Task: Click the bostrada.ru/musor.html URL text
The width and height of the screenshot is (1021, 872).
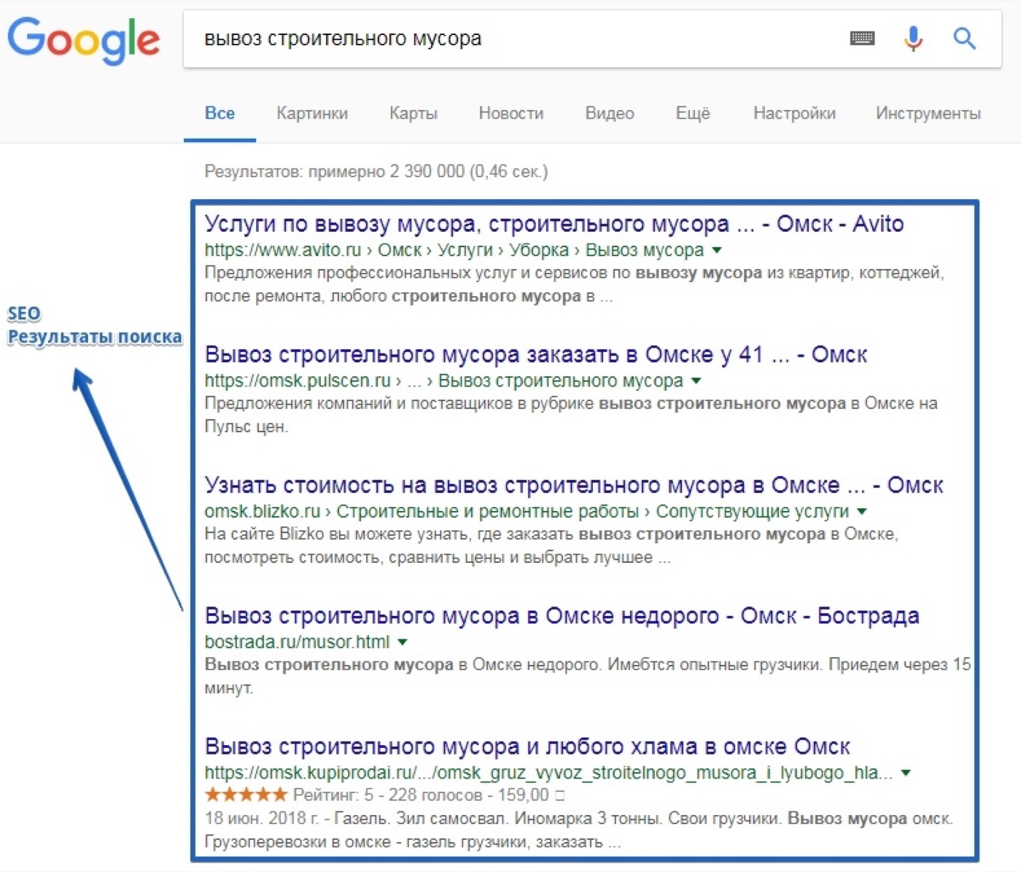Action: (297, 642)
